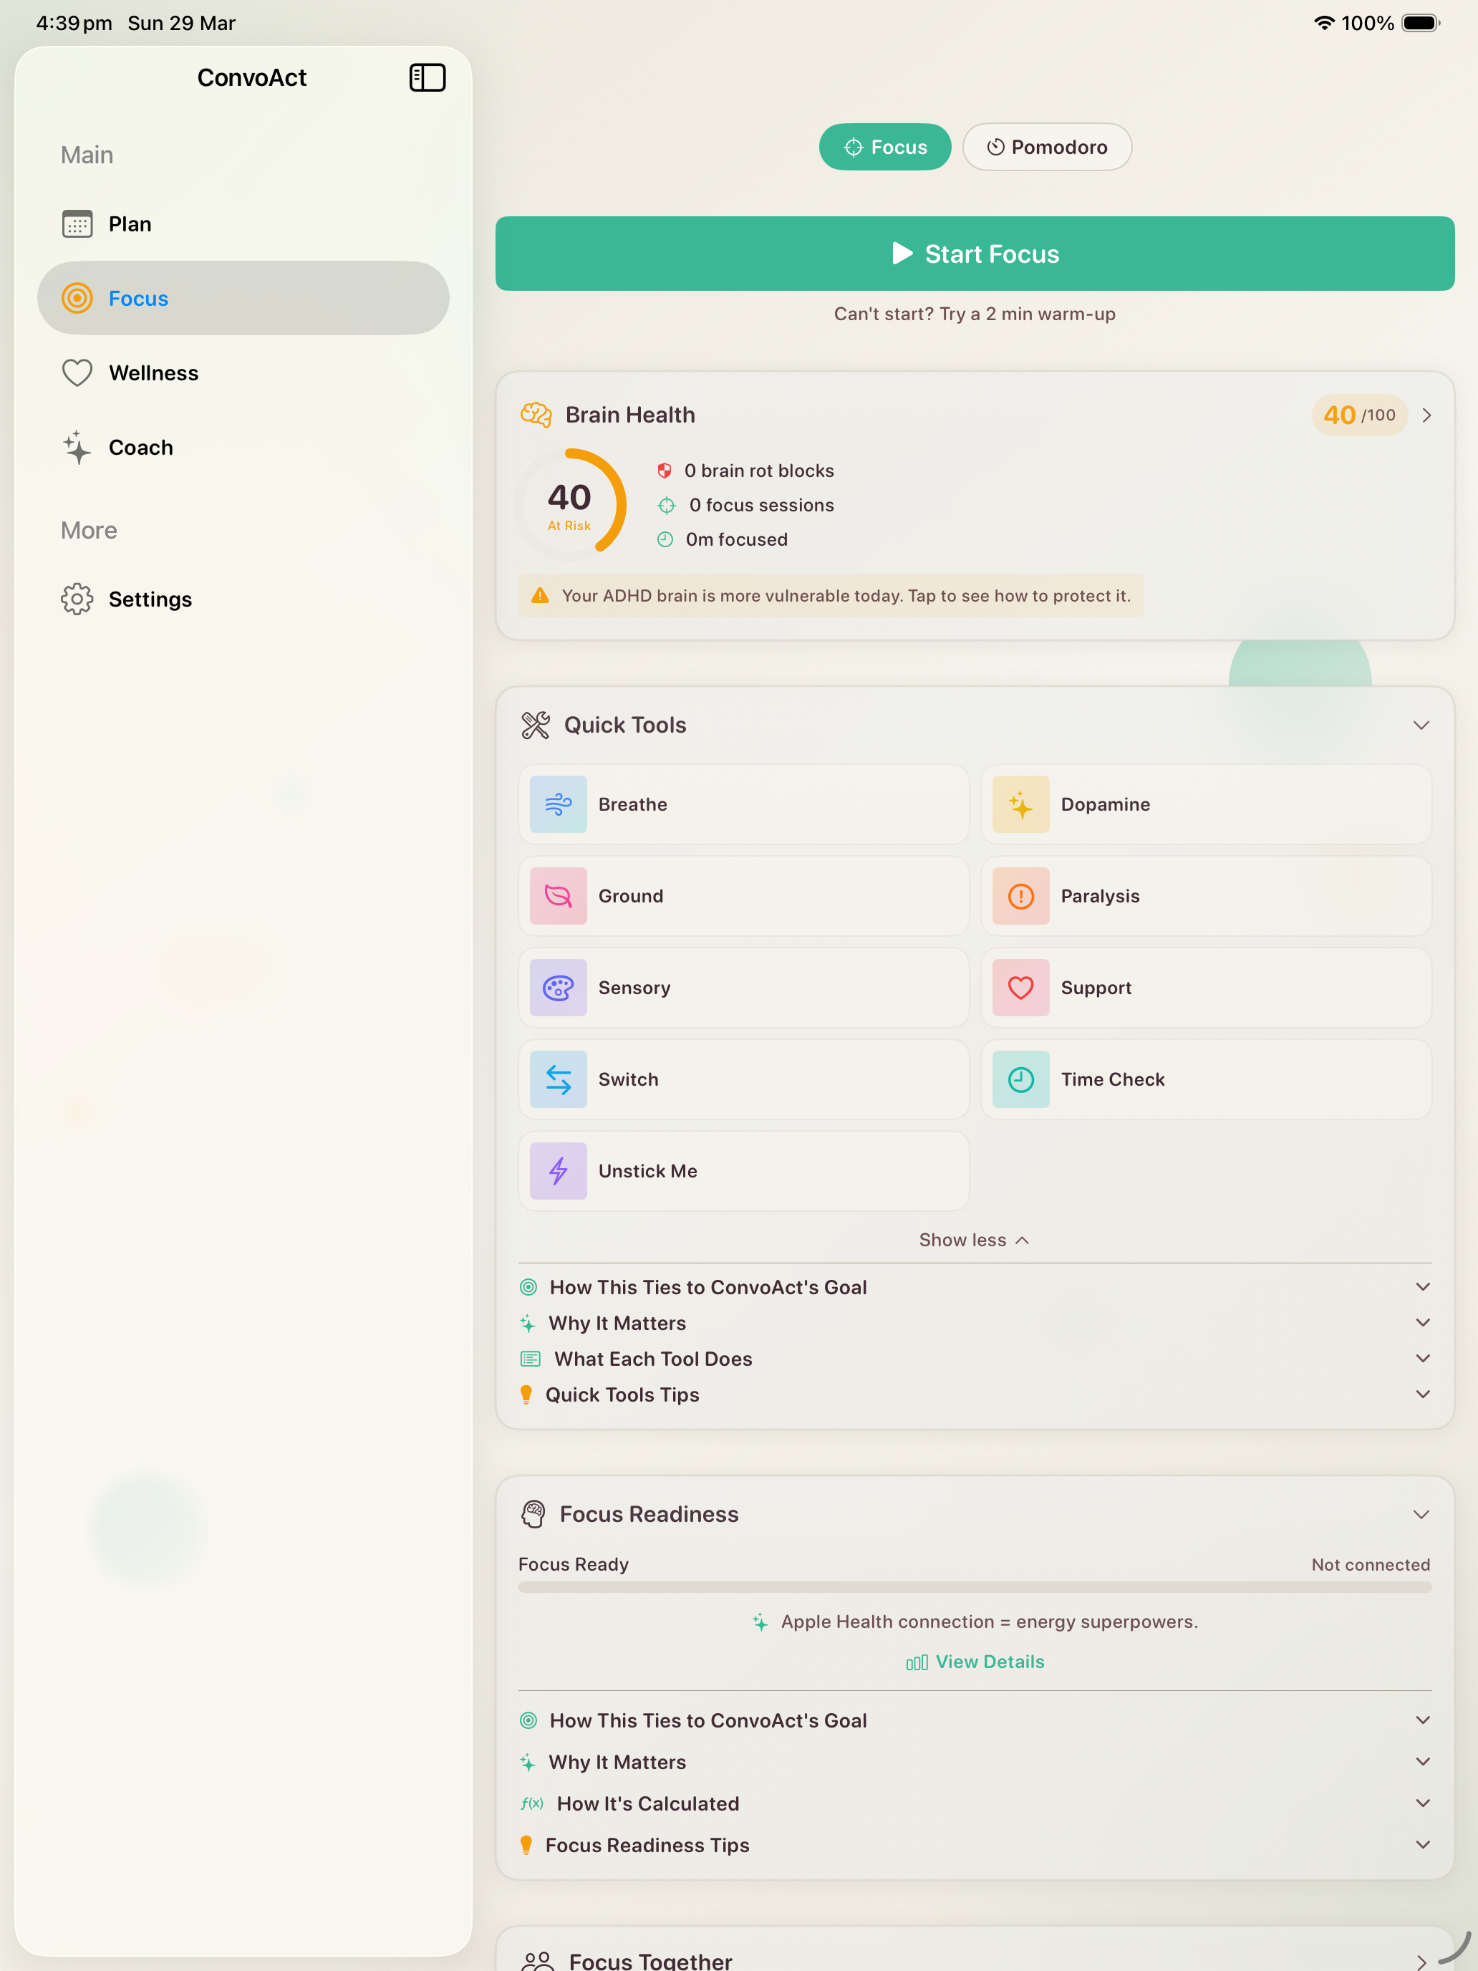Open the Paralysis tool

1205,895
